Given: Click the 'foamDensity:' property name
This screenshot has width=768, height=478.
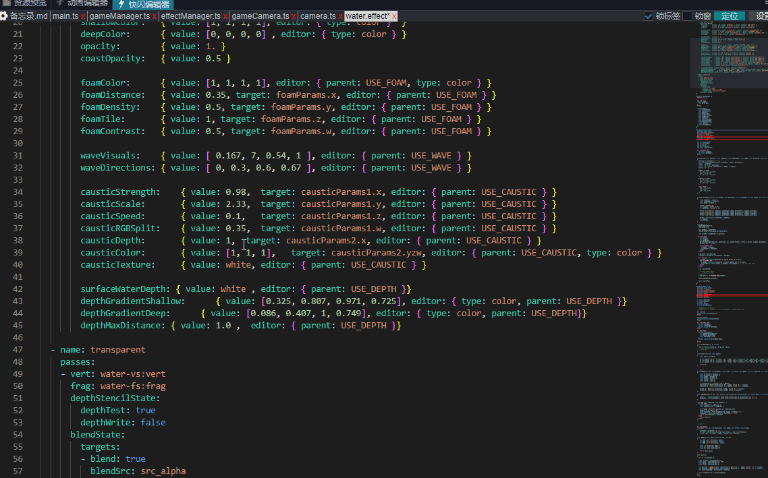Looking at the screenshot, I should (x=110, y=107).
